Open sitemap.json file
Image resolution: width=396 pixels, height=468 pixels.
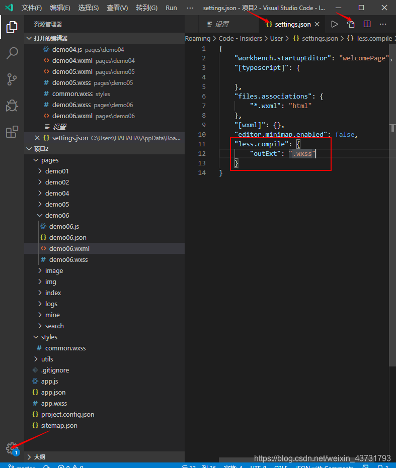(104, 425)
